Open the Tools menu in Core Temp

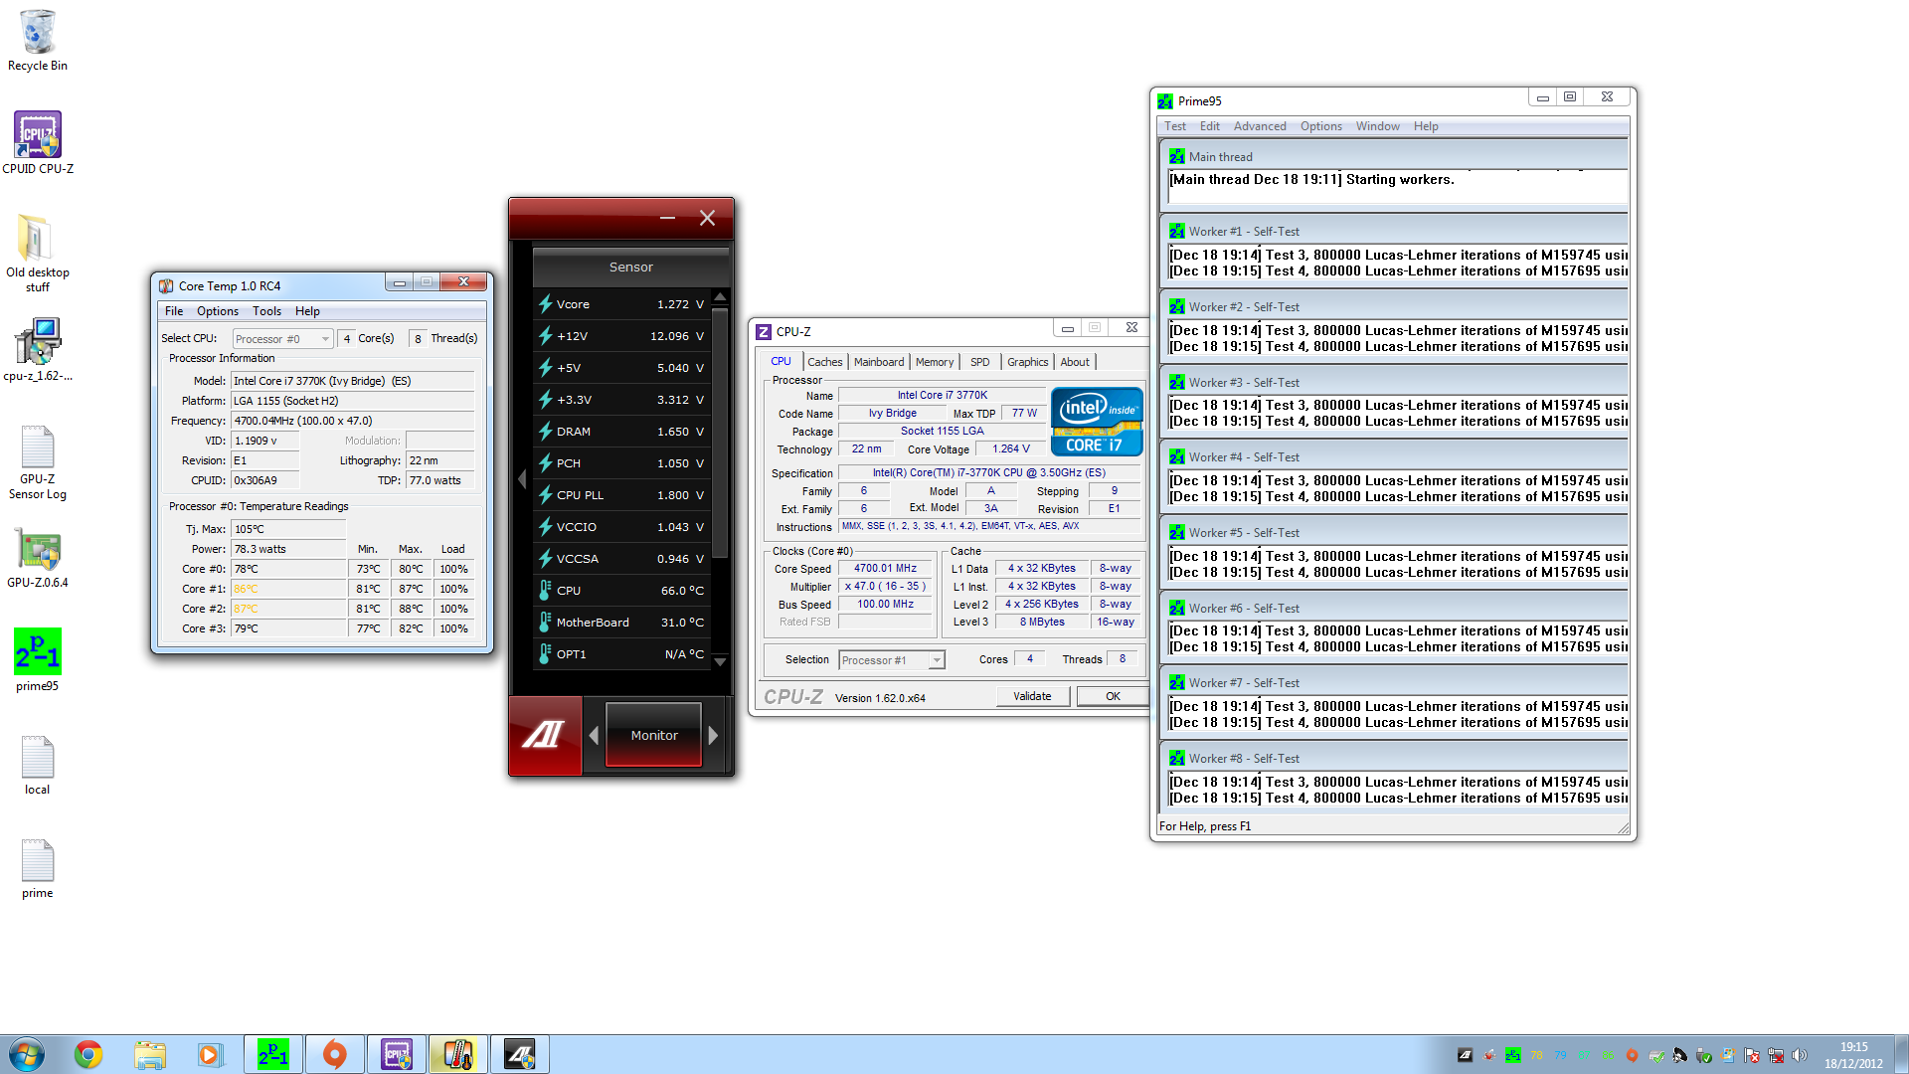tap(266, 311)
